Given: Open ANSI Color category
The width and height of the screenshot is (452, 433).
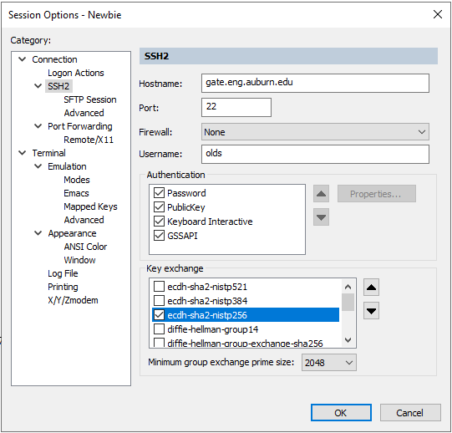Looking at the screenshot, I should coord(85,247).
